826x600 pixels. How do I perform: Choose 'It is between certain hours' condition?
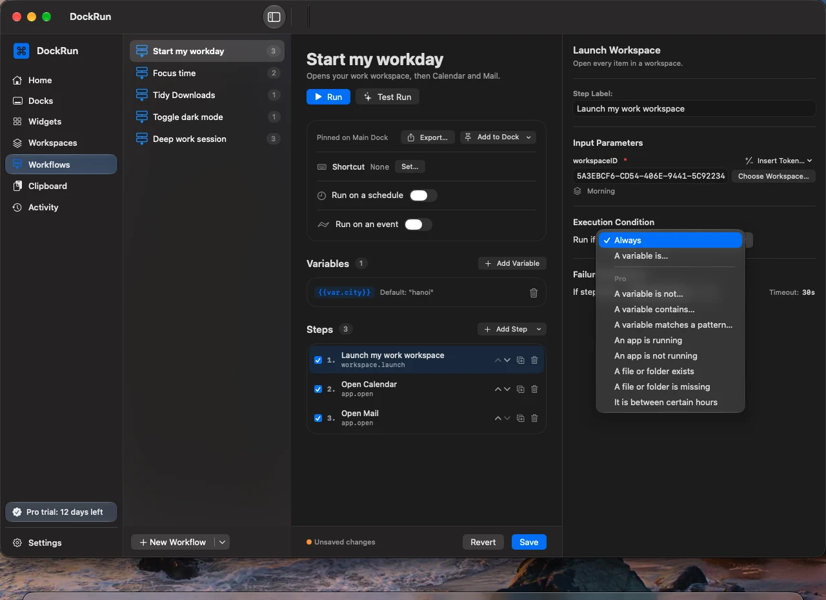click(x=670, y=402)
